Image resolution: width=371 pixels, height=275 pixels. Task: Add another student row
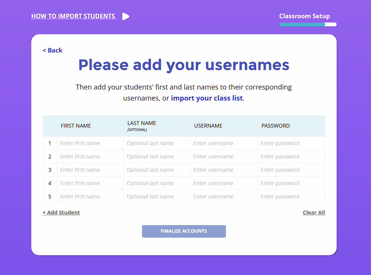61,213
